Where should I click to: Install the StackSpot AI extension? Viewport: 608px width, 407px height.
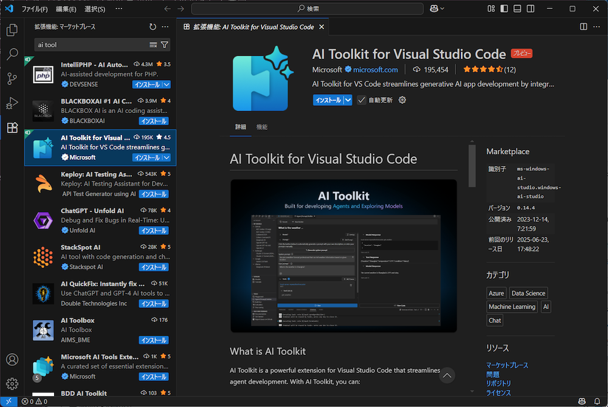point(153,267)
